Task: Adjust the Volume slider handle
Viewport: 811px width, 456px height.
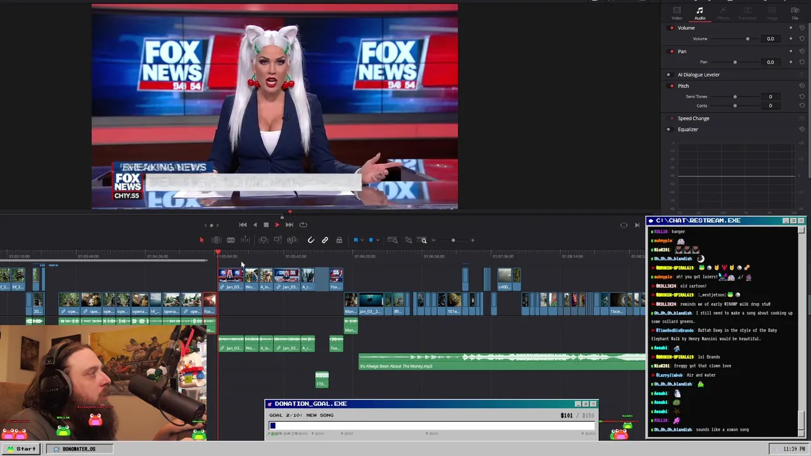Action: pyautogui.click(x=748, y=39)
